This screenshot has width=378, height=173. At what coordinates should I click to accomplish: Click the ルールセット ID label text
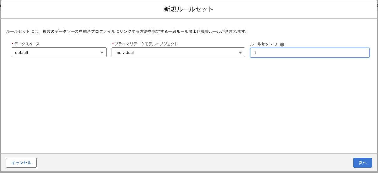[x=264, y=44]
